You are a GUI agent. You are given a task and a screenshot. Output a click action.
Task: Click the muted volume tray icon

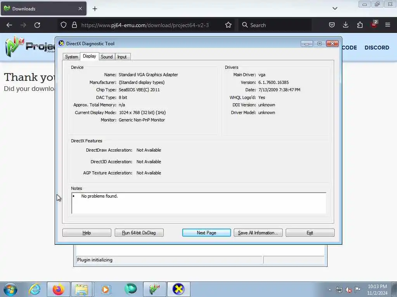coord(349,290)
